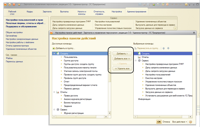Open the Calculator icon in top toolbar
Viewport: 200px width, 127px height.
click(163, 5)
